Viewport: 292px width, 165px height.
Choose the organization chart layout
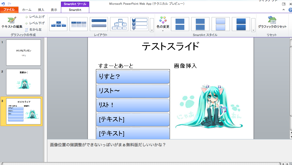58,24
